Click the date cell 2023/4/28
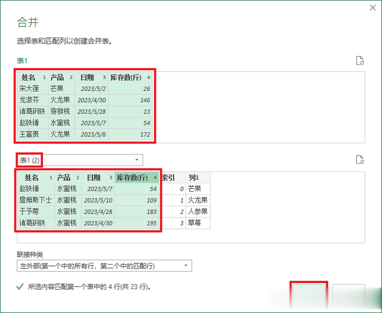The width and height of the screenshot is (382, 313). coord(98,211)
